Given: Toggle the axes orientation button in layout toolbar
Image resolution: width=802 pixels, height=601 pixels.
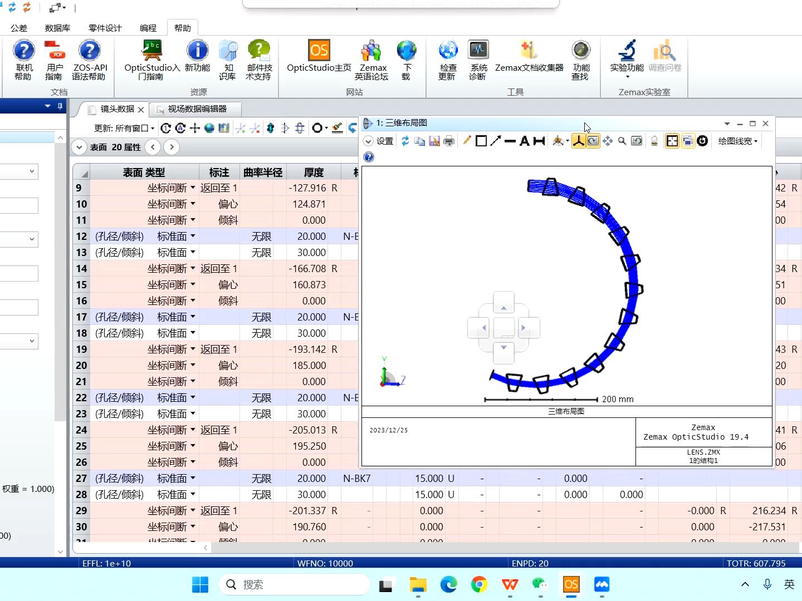Looking at the screenshot, I should (579, 141).
